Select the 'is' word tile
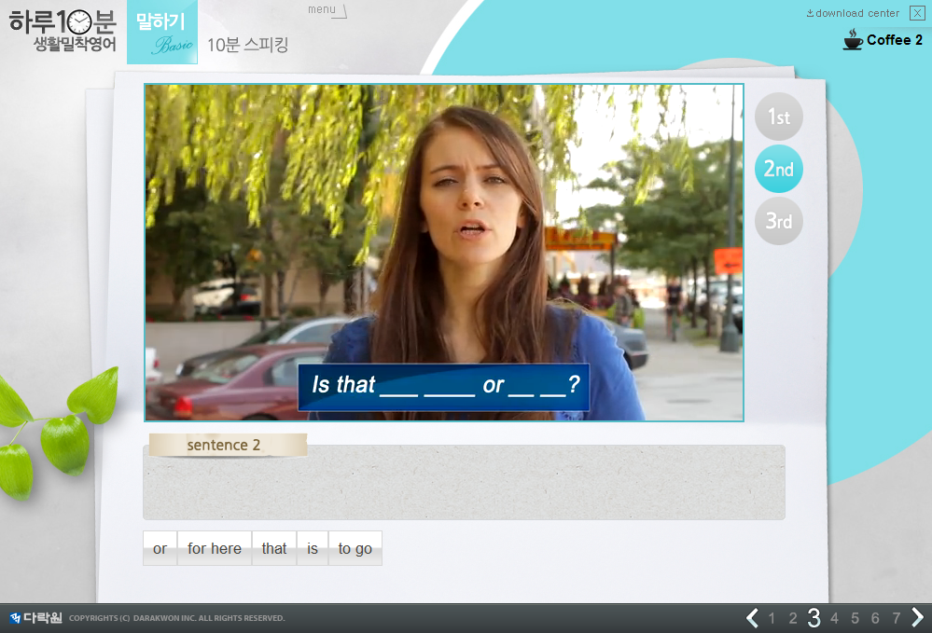Viewport: 932px width, 633px height. 313,548
